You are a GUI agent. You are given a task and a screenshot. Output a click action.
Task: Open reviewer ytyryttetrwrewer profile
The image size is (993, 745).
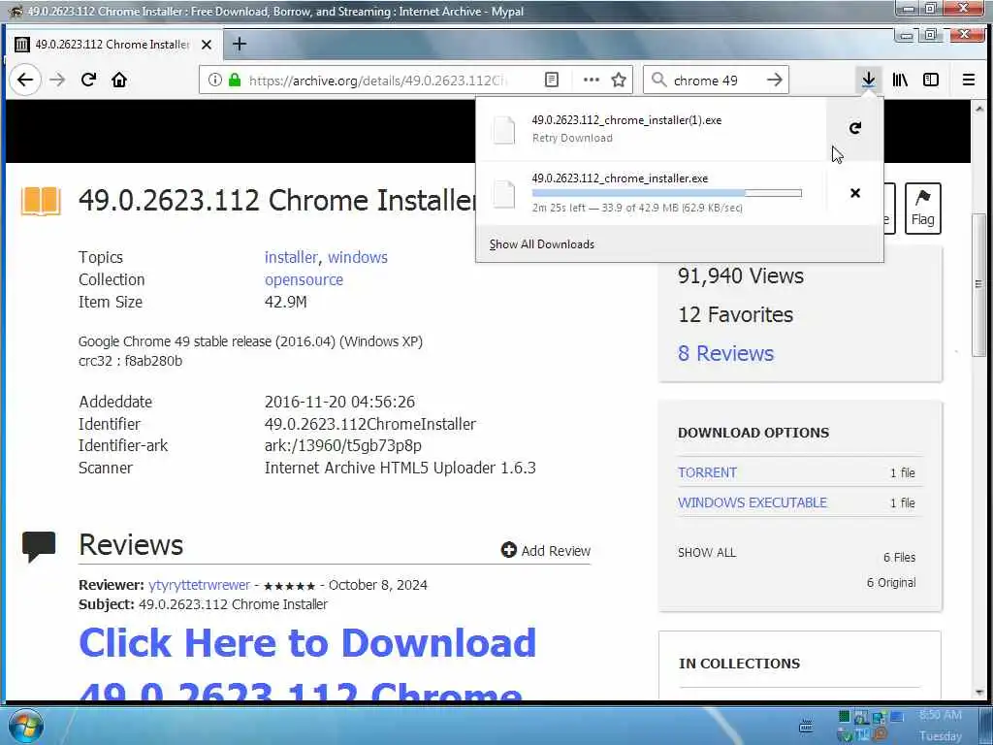(x=200, y=585)
